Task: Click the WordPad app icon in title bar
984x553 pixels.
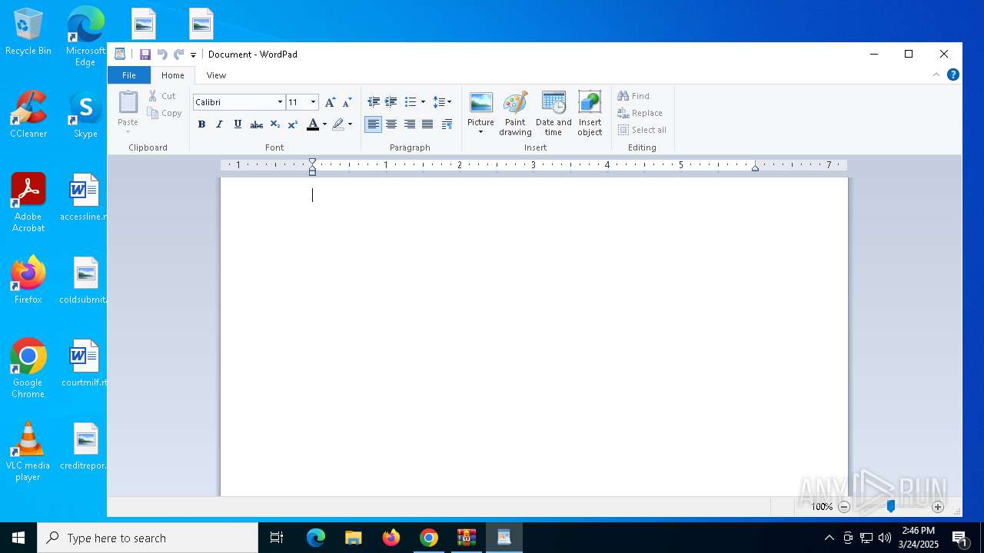Action: [x=120, y=55]
